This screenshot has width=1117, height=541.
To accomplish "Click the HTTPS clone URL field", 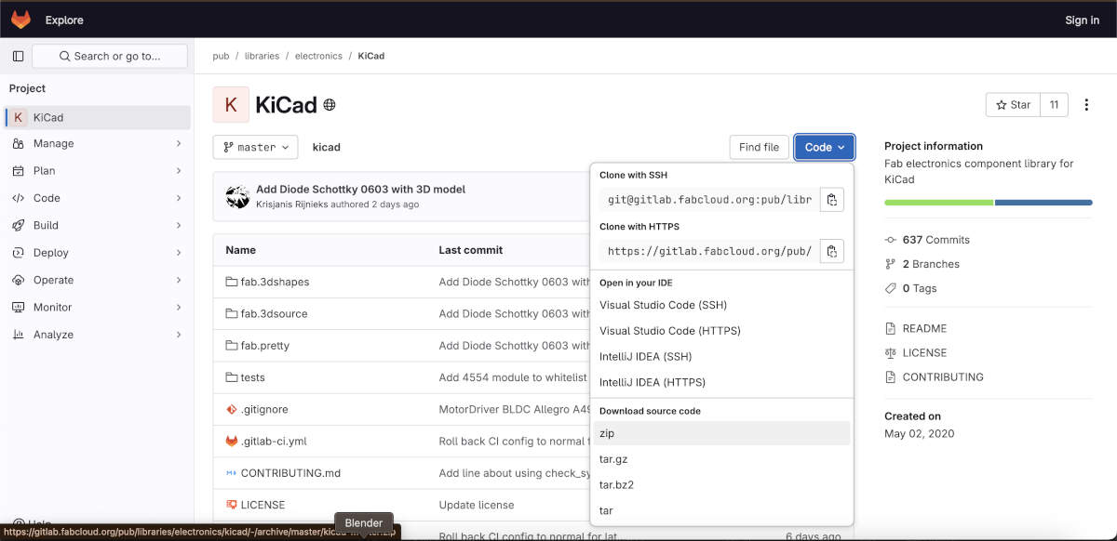I will pos(709,251).
